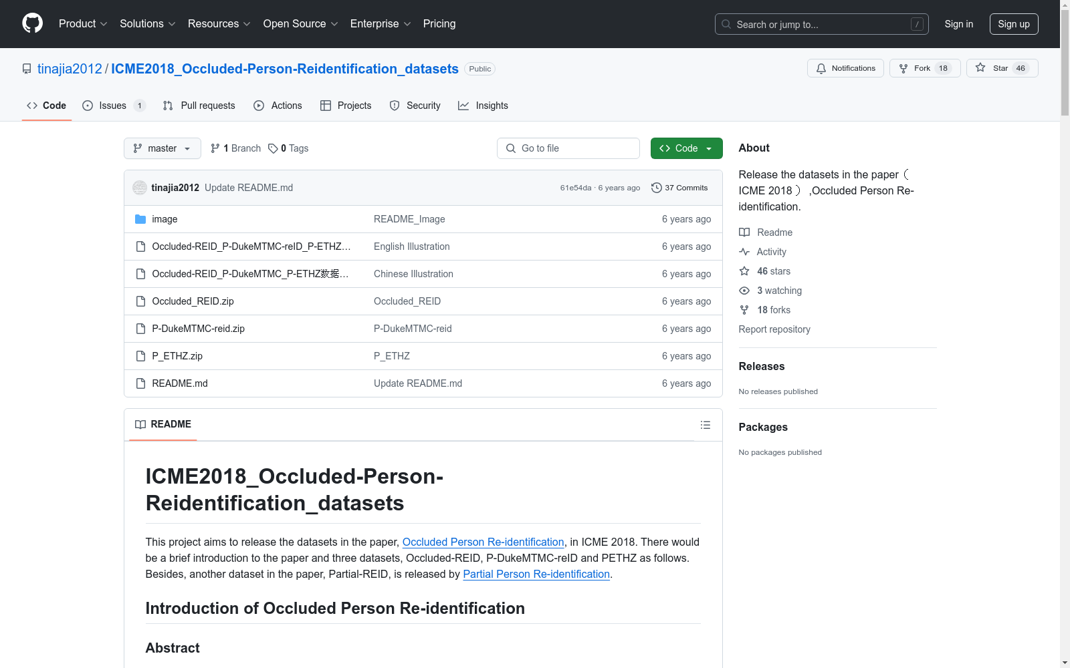Click file icon for Occluded-REID_P-DukeMTMC-reID_P-ETHZ file
The height and width of the screenshot is (668, 1070).
140,246
